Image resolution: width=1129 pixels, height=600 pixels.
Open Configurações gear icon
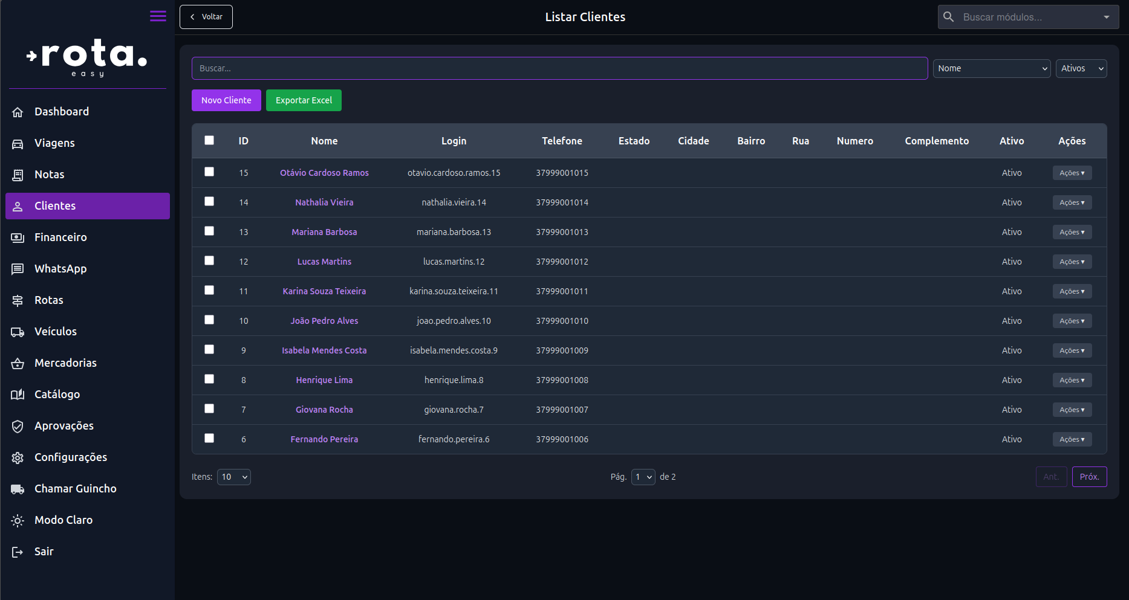(18, 457)
